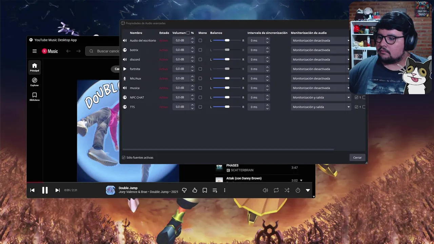Open monitoring dropdown for NPC CHAT
Image resolution: width=434 pixels, height=244 pixels.
[321, 97]
